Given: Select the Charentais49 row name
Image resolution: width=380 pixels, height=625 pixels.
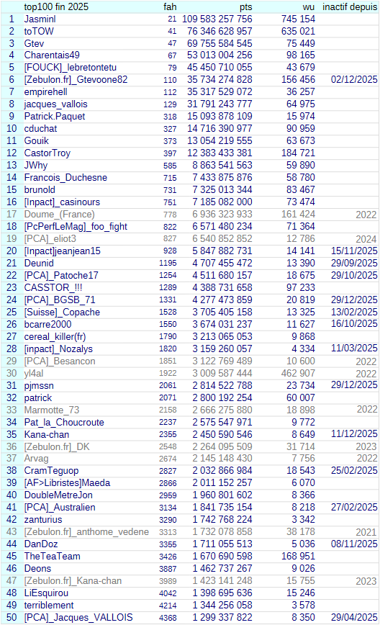Looking at the screenshot, I should (x=52, y=55).
